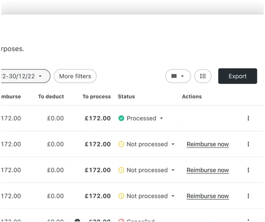Click the To process column header
Image resolution: width=265 pixels, height=222 pixels.
97,97
